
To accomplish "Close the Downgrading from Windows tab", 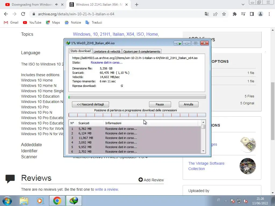I will [x=62, y=5].
